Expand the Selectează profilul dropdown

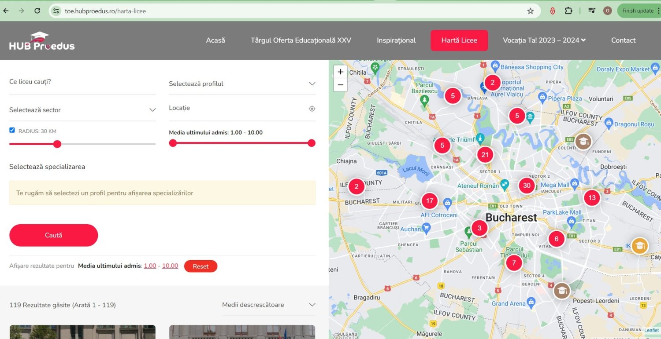pos(242,84)
